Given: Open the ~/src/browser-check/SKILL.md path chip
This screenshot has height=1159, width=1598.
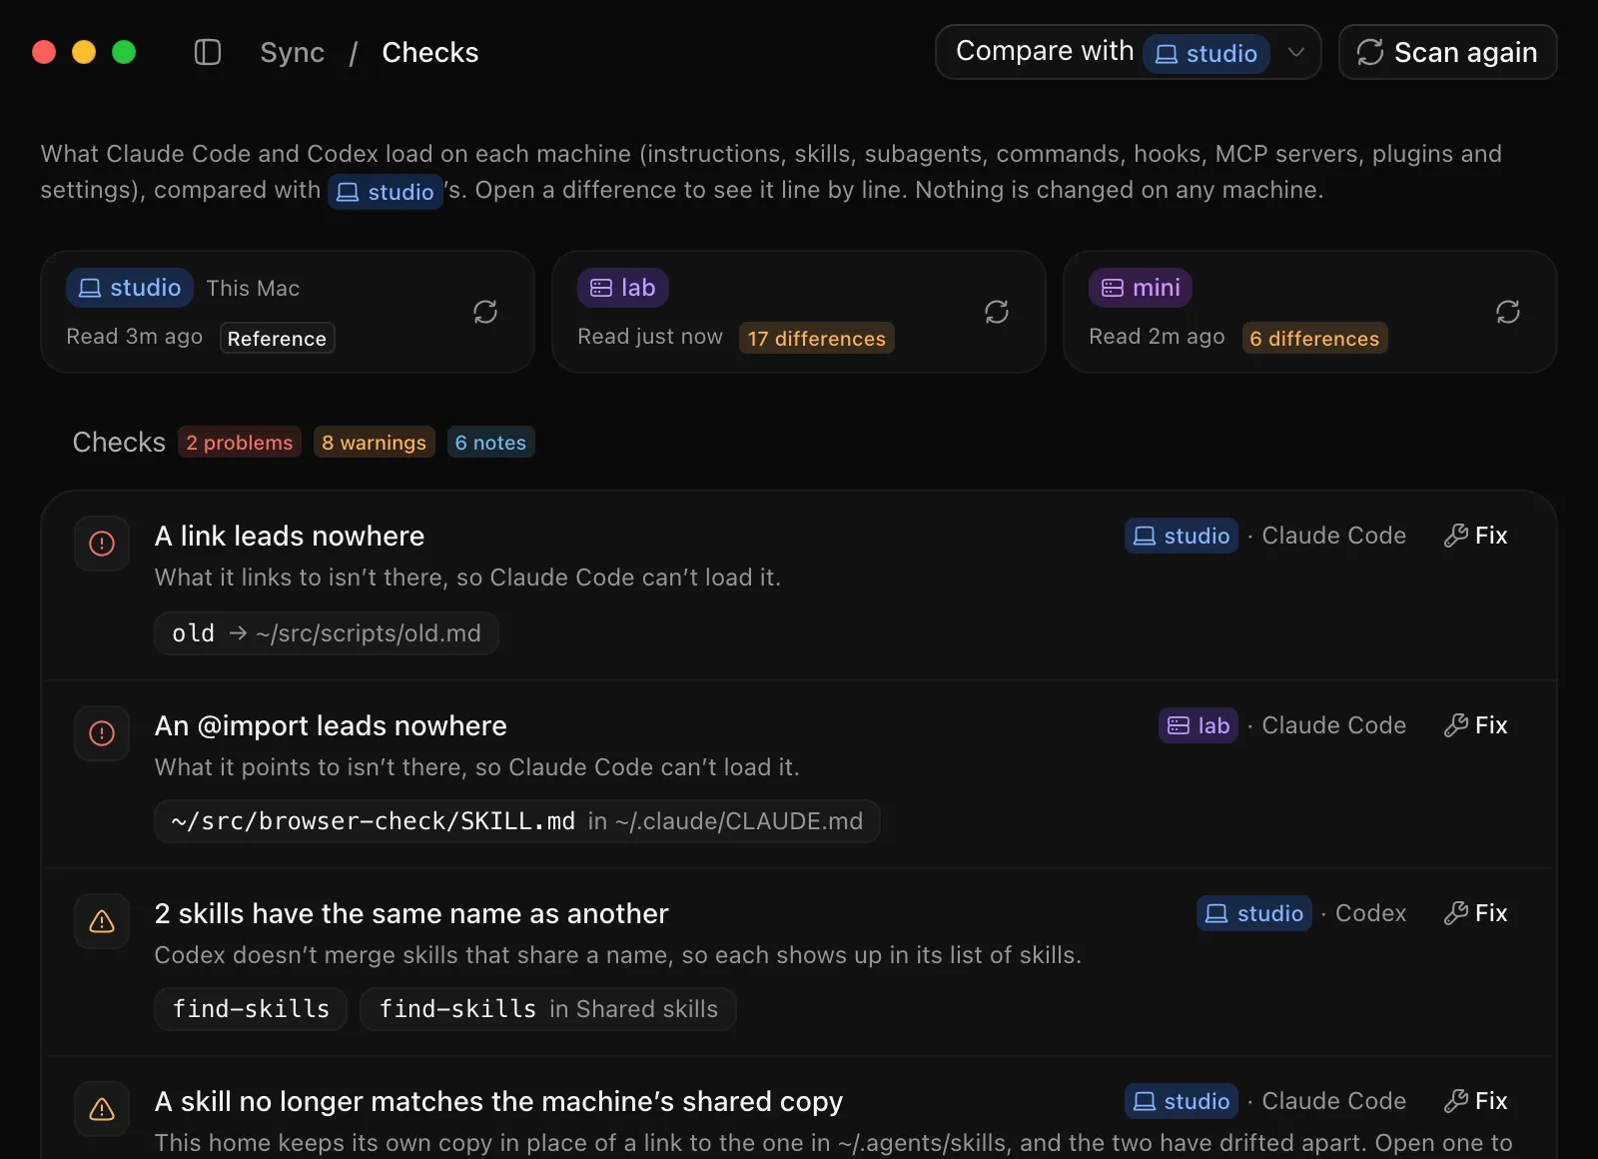Looking at the screenshot, I should pos(517,821).
